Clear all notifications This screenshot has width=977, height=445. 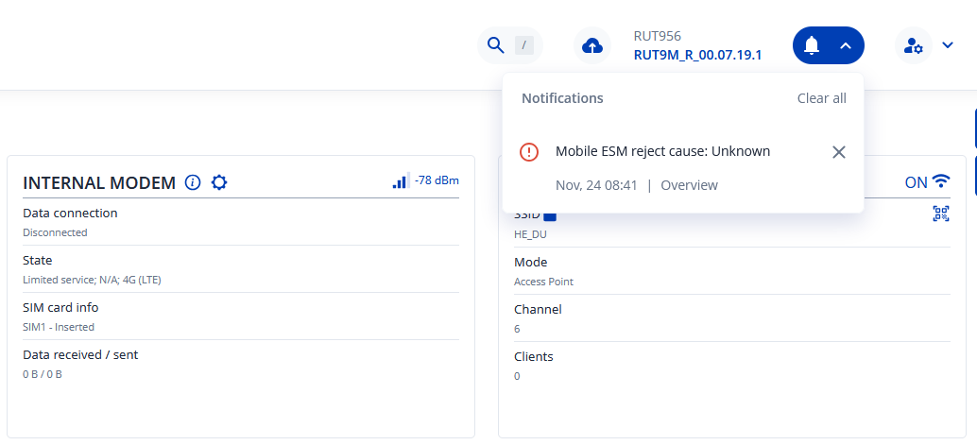(821, 98)
